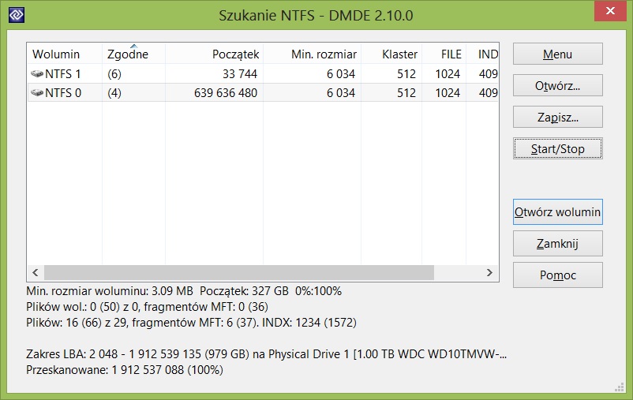Sort by the Min. rozmiar column header
633x400 pixels.
pyautogui.click(x=312, y=54)
